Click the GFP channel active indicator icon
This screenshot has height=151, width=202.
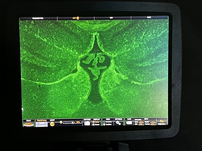[78, 18]
